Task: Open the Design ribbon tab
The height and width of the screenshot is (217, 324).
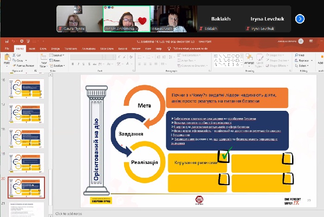Action: (x=56, y=48)
